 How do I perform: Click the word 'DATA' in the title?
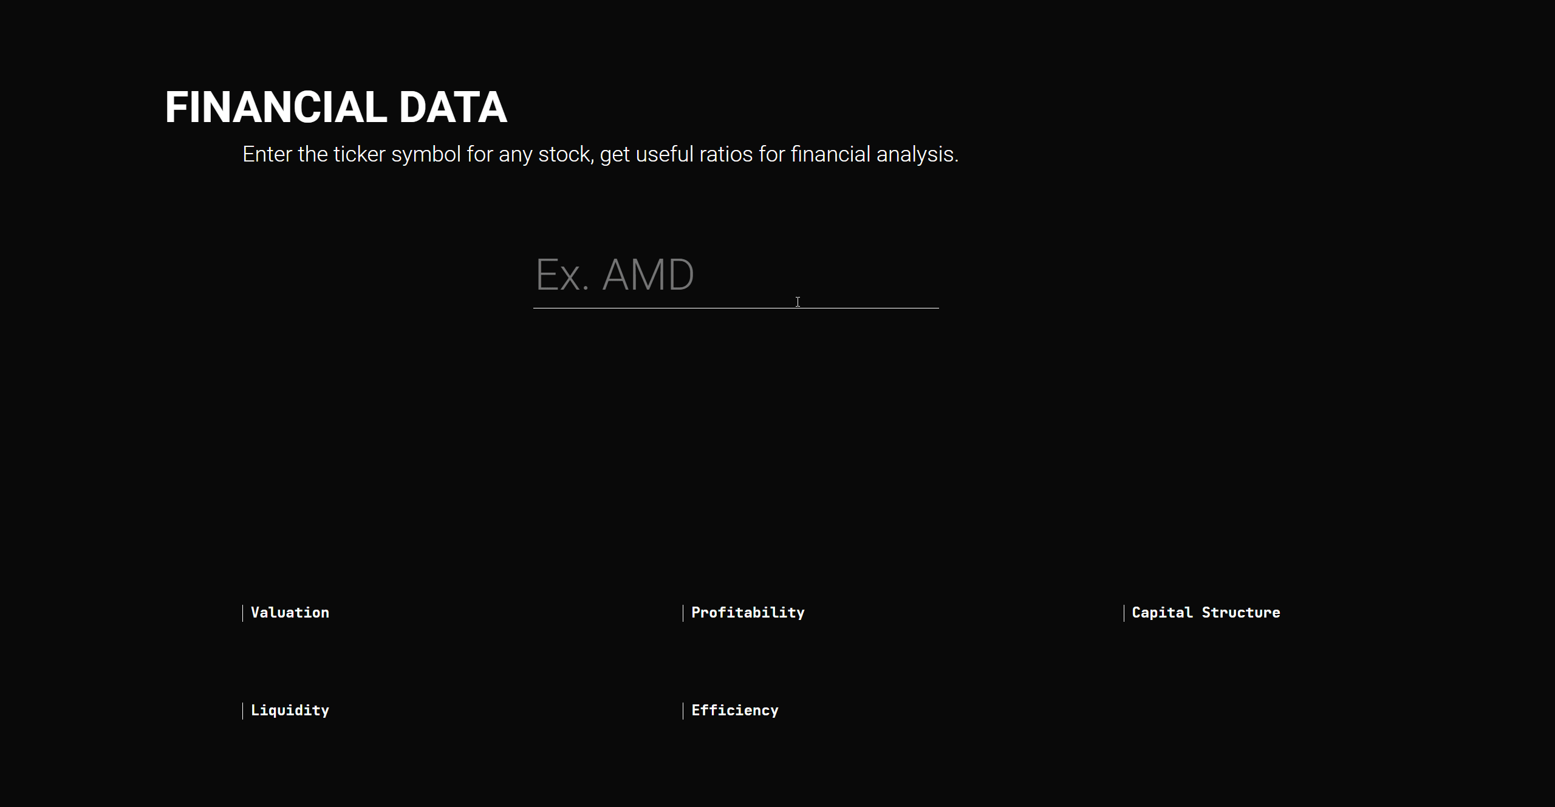[x=453, y=107]
